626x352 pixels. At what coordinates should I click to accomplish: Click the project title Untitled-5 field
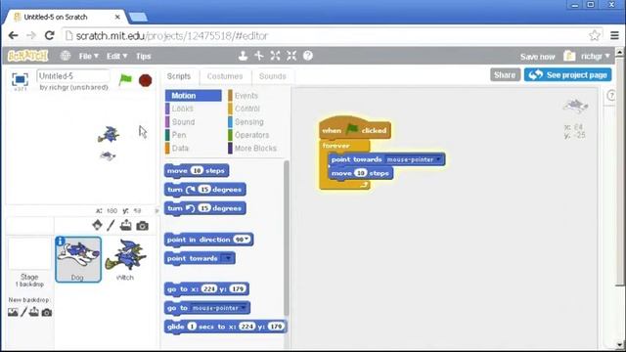(x=73, y=76)
